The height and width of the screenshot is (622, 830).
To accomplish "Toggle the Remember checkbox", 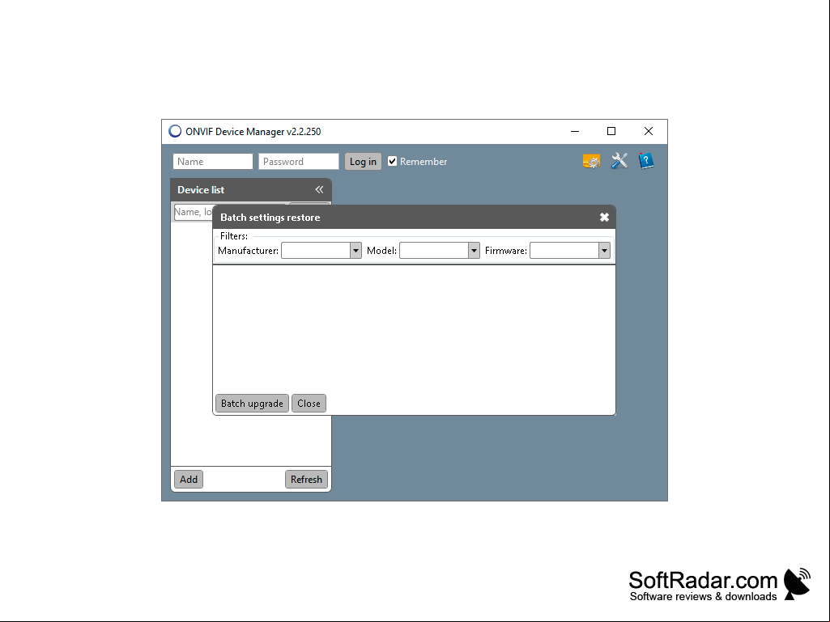I will click(392, 161).
